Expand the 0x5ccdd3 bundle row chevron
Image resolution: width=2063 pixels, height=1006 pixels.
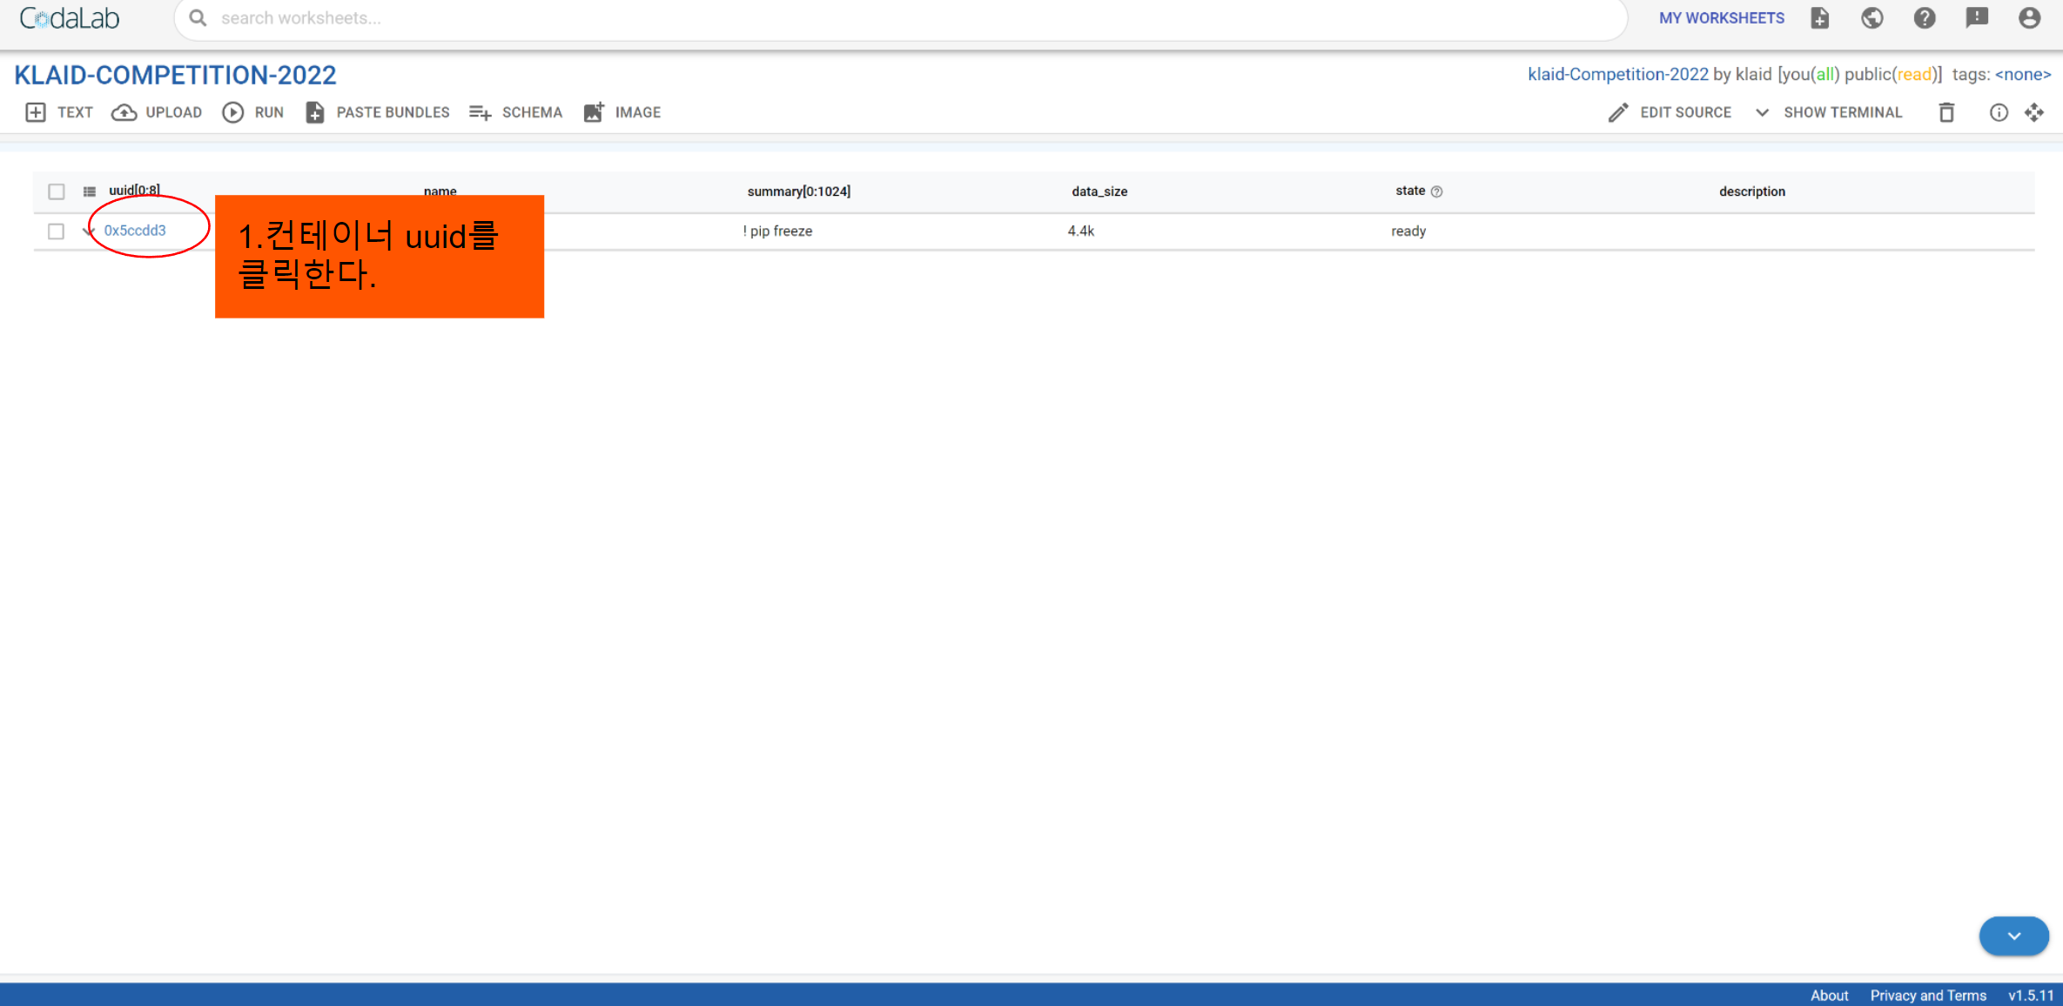pyautogui.click(x=88, y=231)
